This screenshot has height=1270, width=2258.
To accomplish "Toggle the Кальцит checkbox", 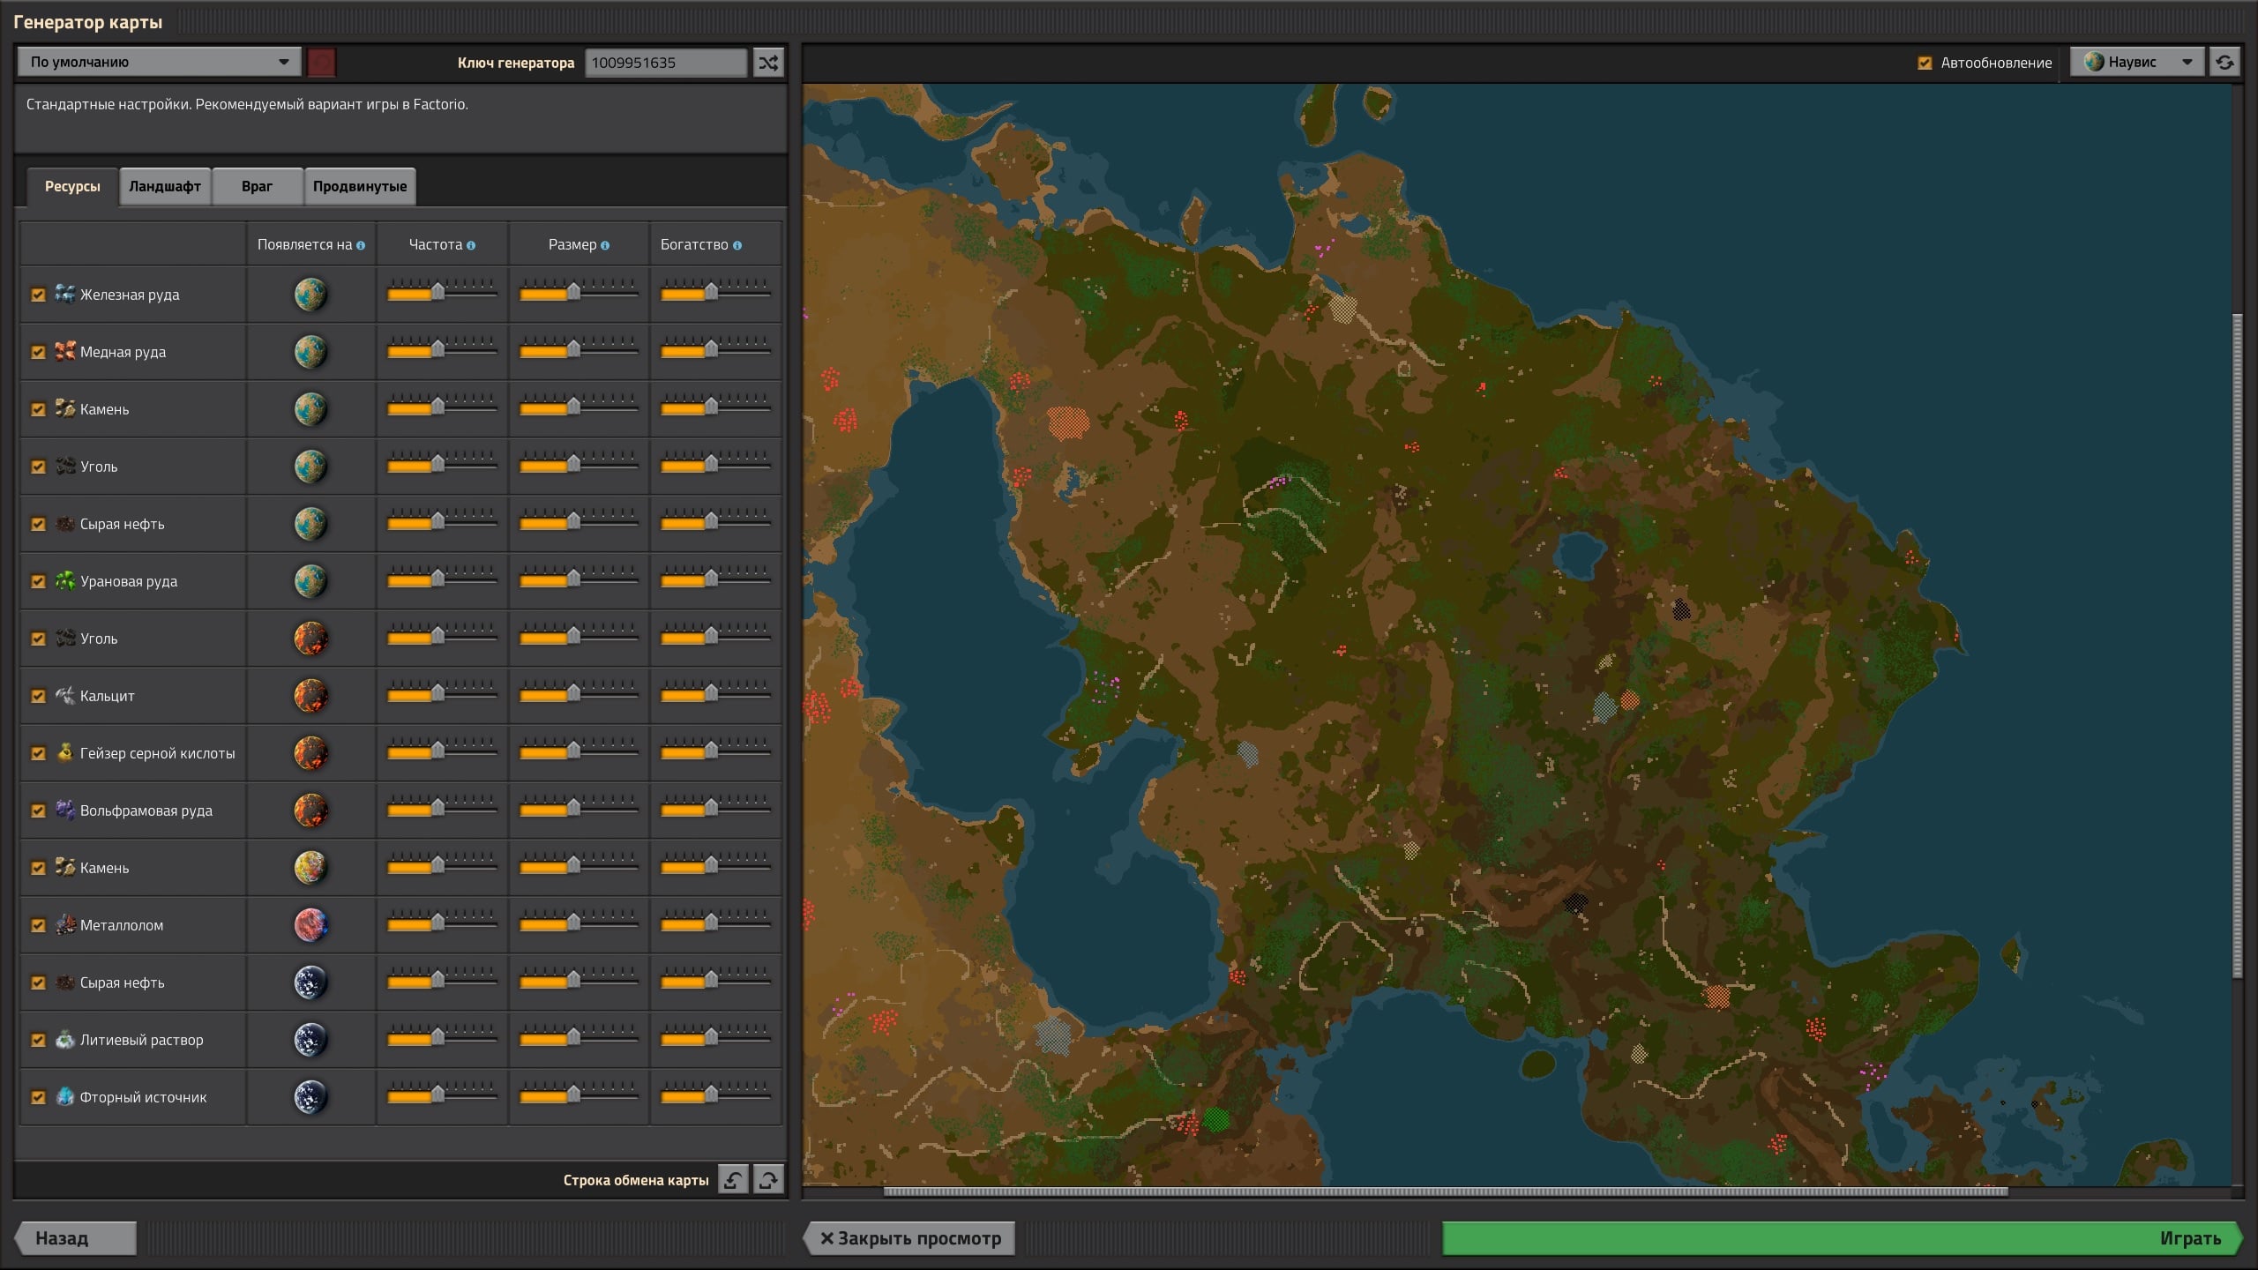I will click(38, 696).
